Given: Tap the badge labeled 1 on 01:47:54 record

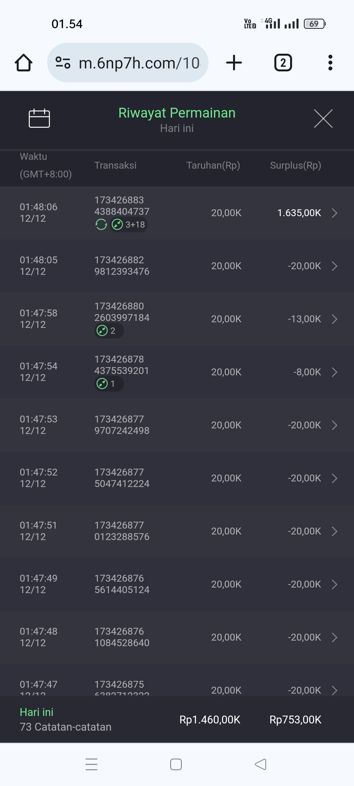Looking at the screenshot, I should (109, 384).
